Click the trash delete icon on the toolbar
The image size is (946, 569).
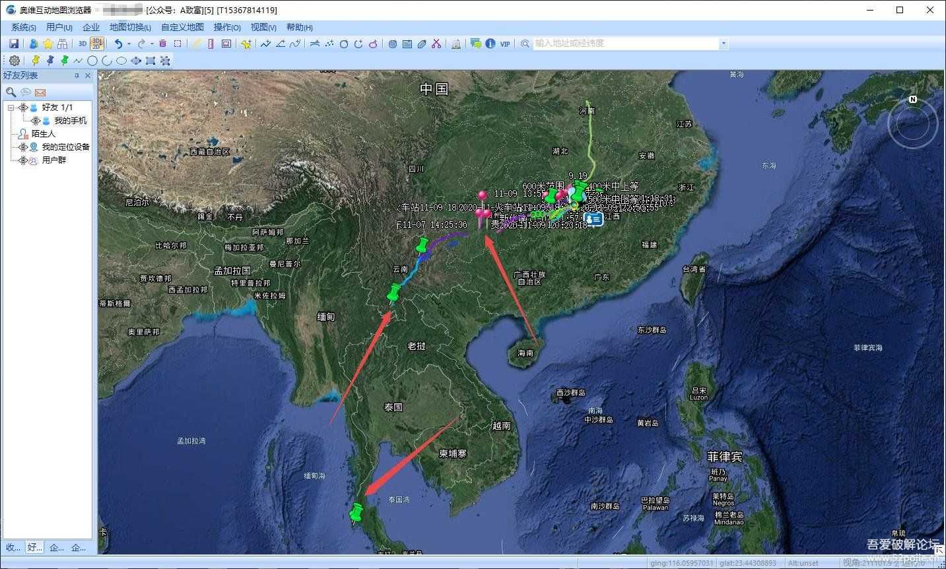point(163,44)
